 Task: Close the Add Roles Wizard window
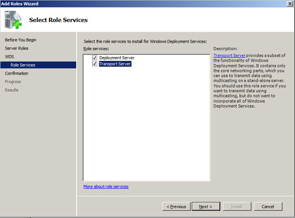click(x=290, y=4)
